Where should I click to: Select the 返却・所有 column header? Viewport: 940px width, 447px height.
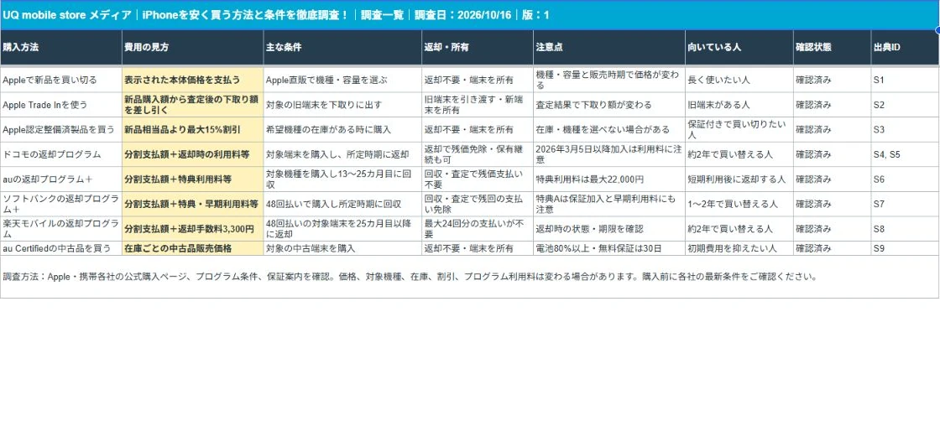pyautogui.click(x=478, y=47)
